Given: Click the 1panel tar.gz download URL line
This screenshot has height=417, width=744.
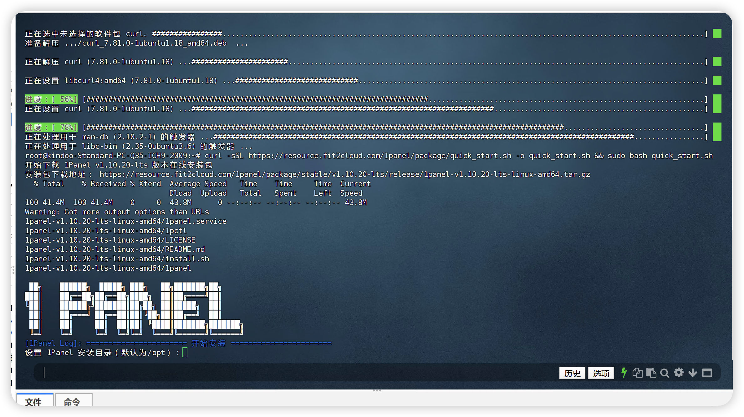Looking at the screenshot, I should [308, 174].
